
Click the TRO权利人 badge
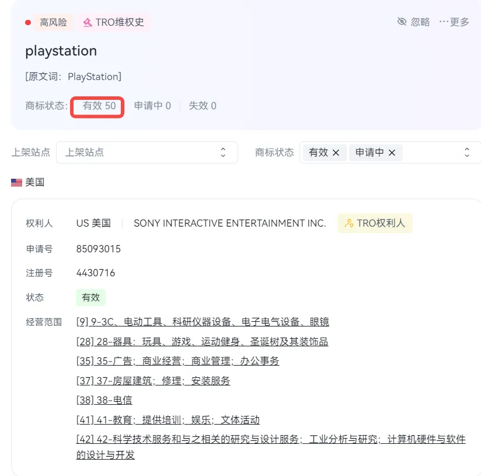[x=375, y=223]
